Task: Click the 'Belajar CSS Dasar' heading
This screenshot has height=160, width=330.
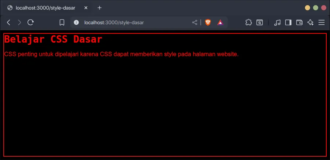Action: coord(53,39)
